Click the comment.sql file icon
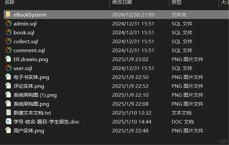 pos(9,50)
